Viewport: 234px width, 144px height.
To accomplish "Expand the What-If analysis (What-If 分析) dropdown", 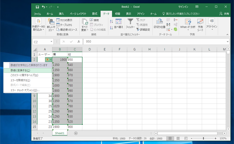I will (188, 28).
